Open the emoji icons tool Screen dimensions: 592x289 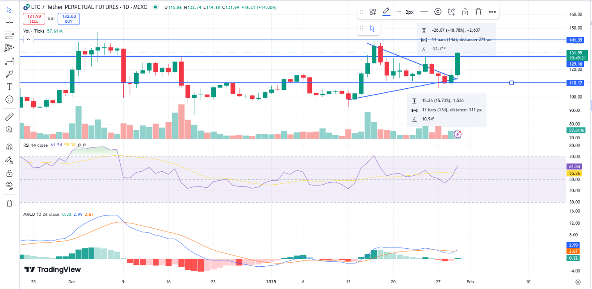pyautogui.click(x=9, y=99)
